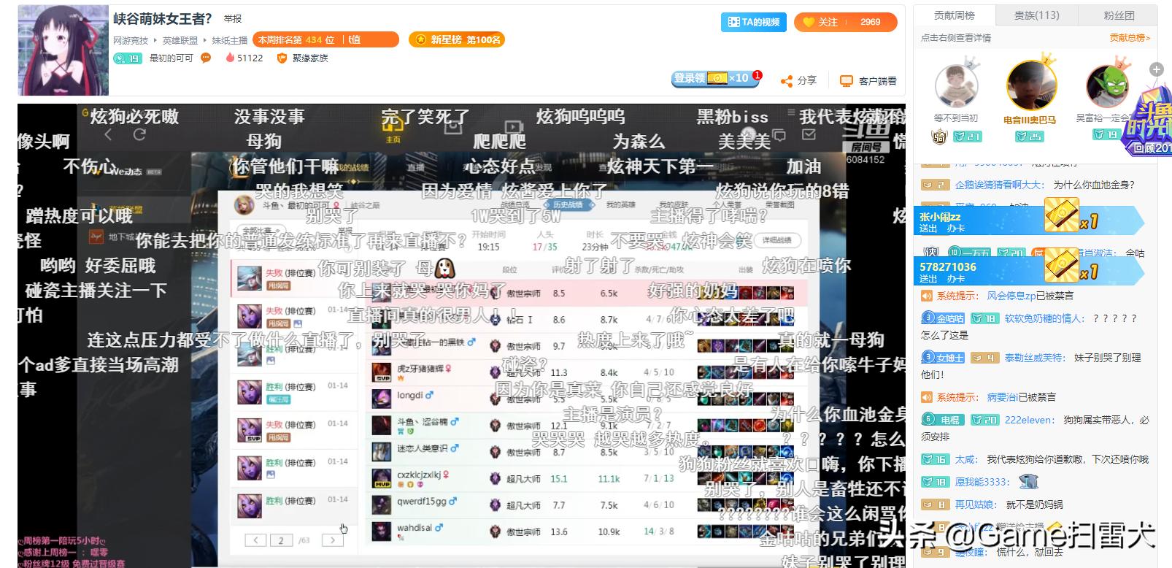Click the 2969 follower count
The image size is (1172, 568).
pos(870,22)
